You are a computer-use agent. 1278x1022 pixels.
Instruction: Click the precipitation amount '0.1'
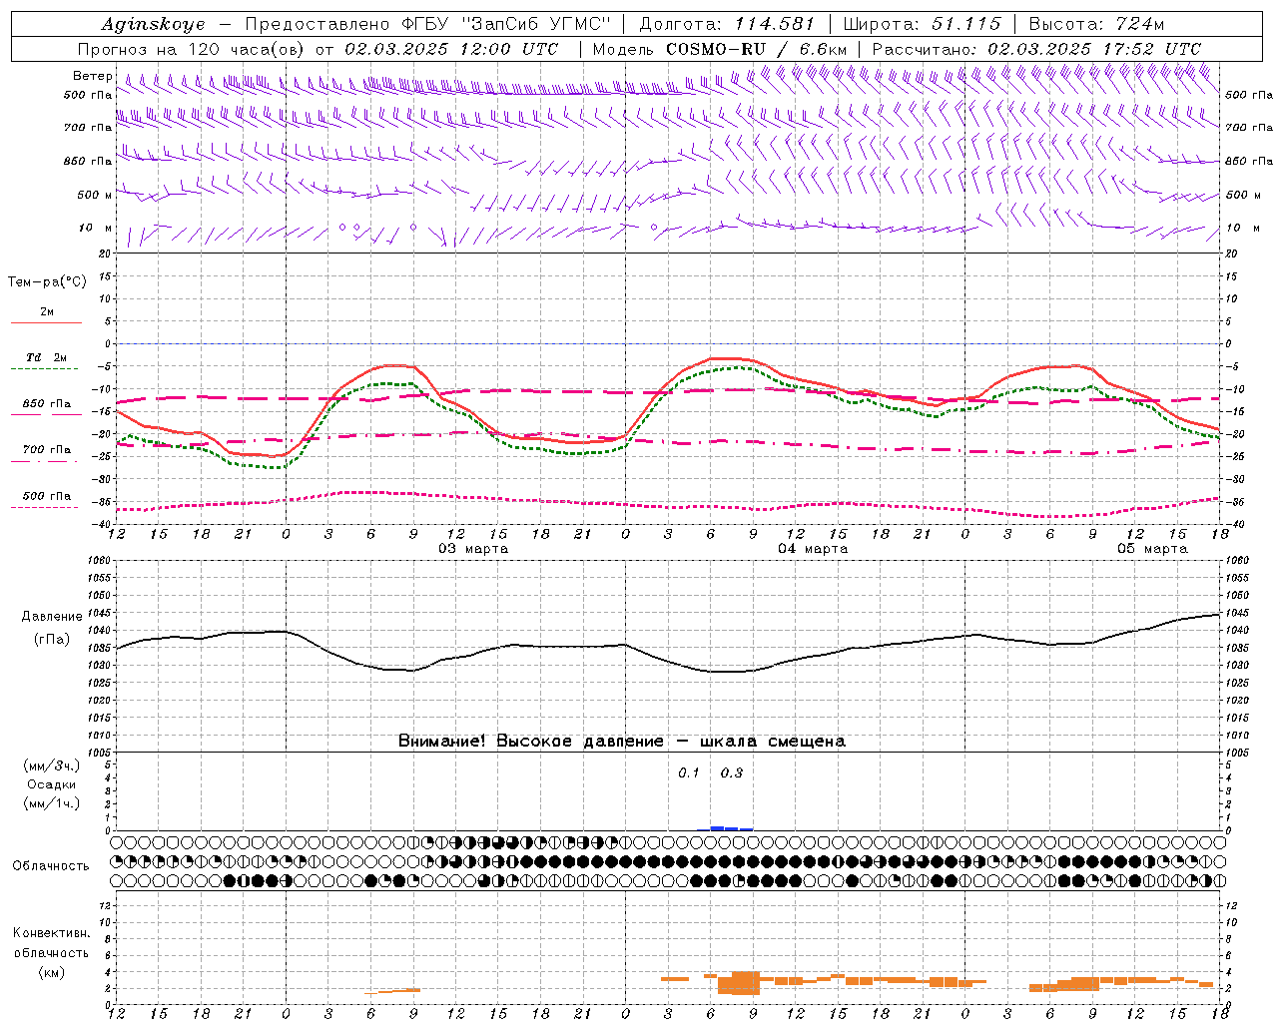(x=689, y=773)
